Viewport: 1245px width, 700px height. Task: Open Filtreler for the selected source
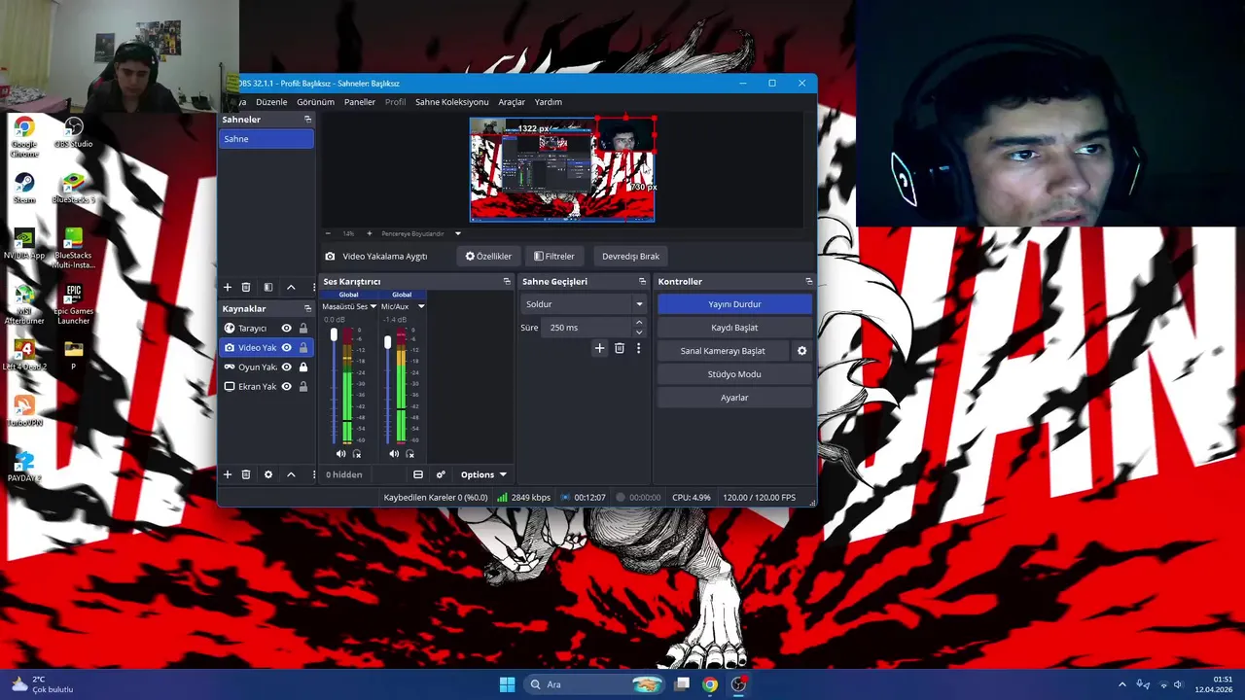554,257
